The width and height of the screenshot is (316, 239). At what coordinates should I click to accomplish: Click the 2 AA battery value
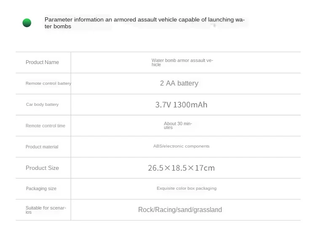pos(179,83)
